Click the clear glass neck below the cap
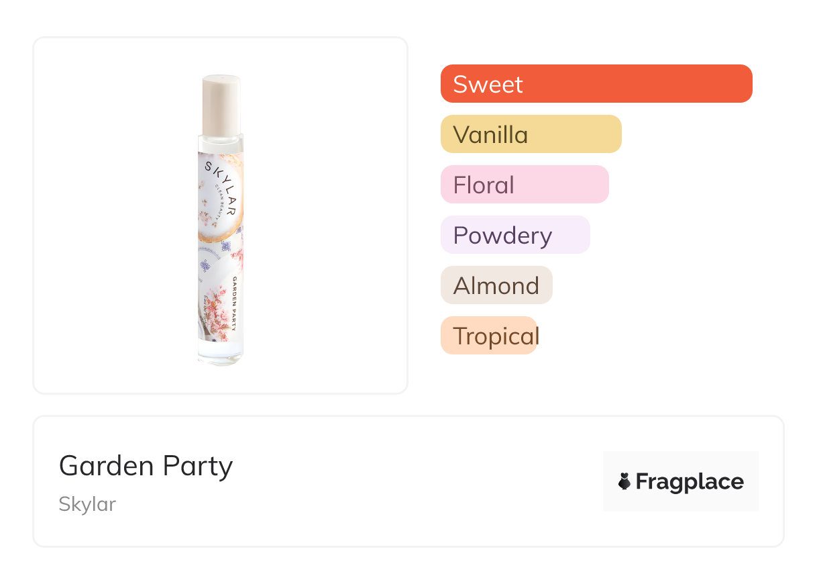The width and height of the screenshot is (817, 580). pyautogui.click(x=221, y=142)
